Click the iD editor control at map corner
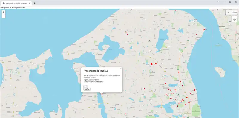 pos(229,12)
